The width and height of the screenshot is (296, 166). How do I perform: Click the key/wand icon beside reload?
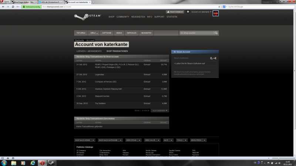[18, 7]
